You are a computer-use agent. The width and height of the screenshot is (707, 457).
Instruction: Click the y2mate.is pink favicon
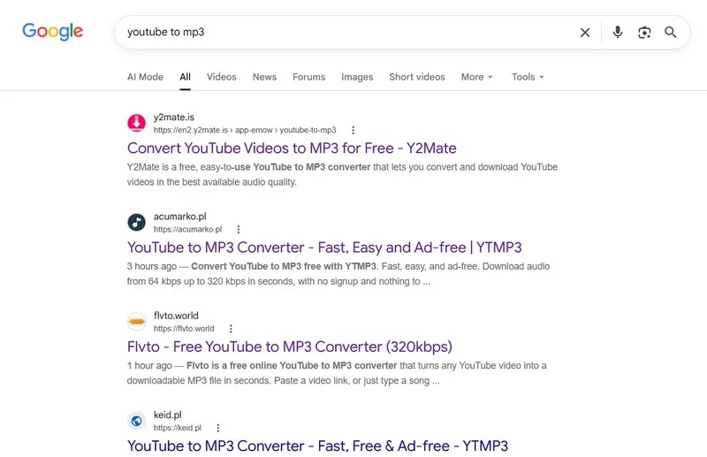[x=136, y=123]
